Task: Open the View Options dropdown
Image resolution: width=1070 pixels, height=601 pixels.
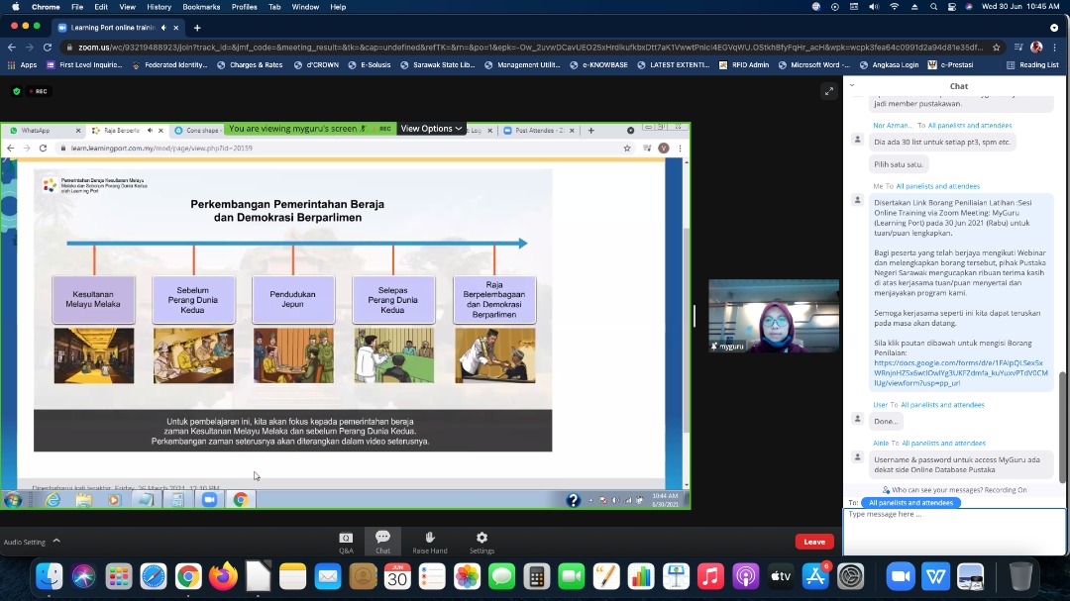Action: [431, 129]
